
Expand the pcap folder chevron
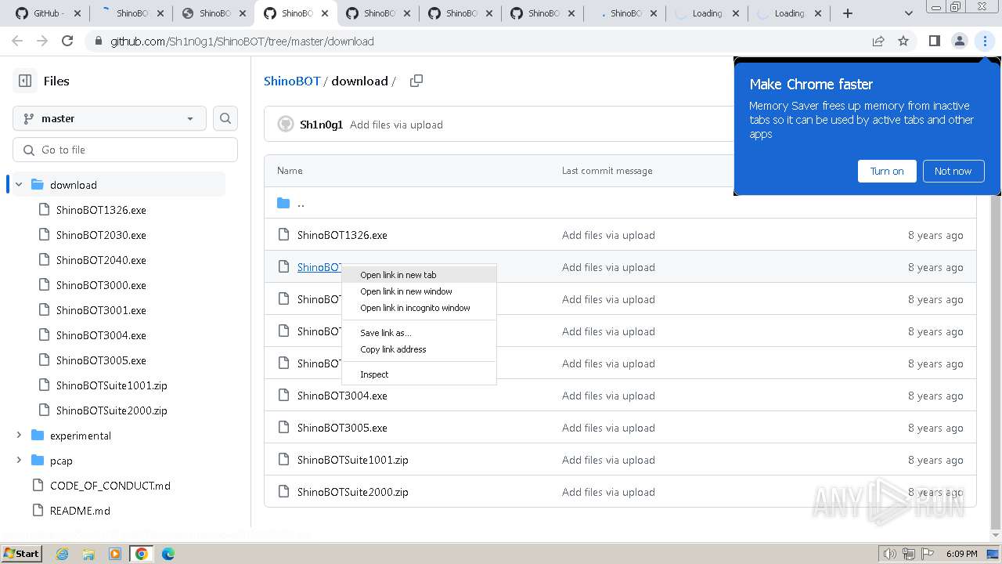(19, 461)
